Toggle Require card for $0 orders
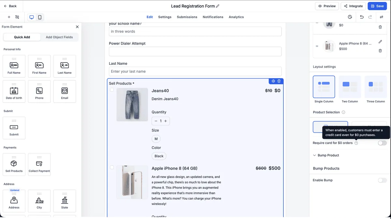Viewport: 391px width, 219px height. (x=382, y=143)
